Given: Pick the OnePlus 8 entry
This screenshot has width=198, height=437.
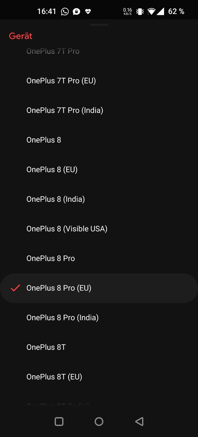Looking at the screenshot, I should [x=99, y=140].
